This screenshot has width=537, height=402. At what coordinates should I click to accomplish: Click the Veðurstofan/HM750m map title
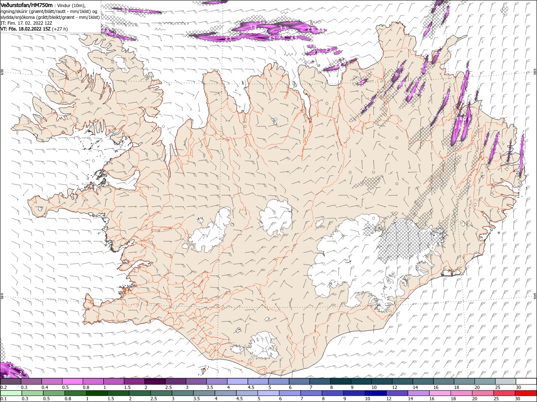(26, 5)
